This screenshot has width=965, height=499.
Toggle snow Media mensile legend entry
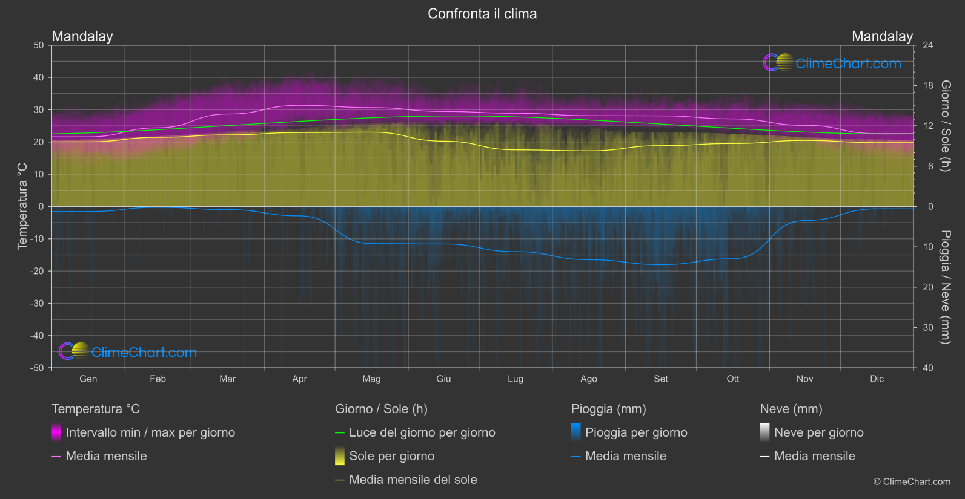coord(808,456)
